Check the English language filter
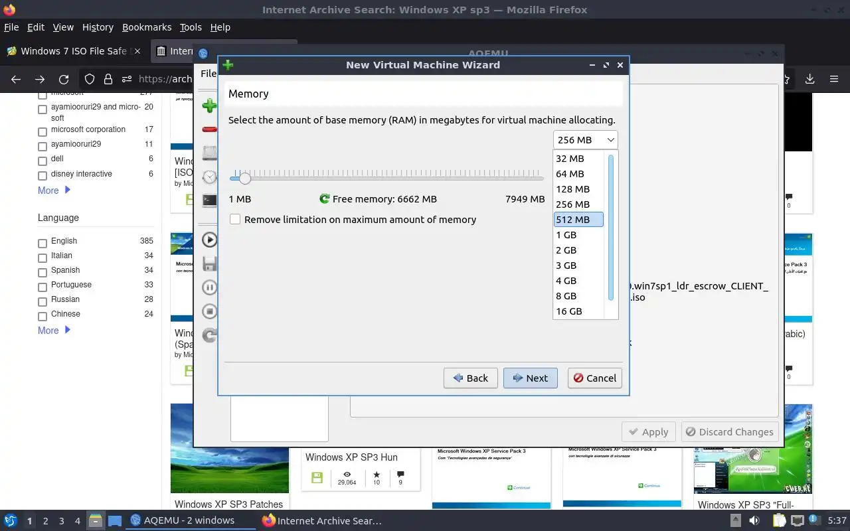Viewport: 850px width, 531px height. click(x=42, y=244)
